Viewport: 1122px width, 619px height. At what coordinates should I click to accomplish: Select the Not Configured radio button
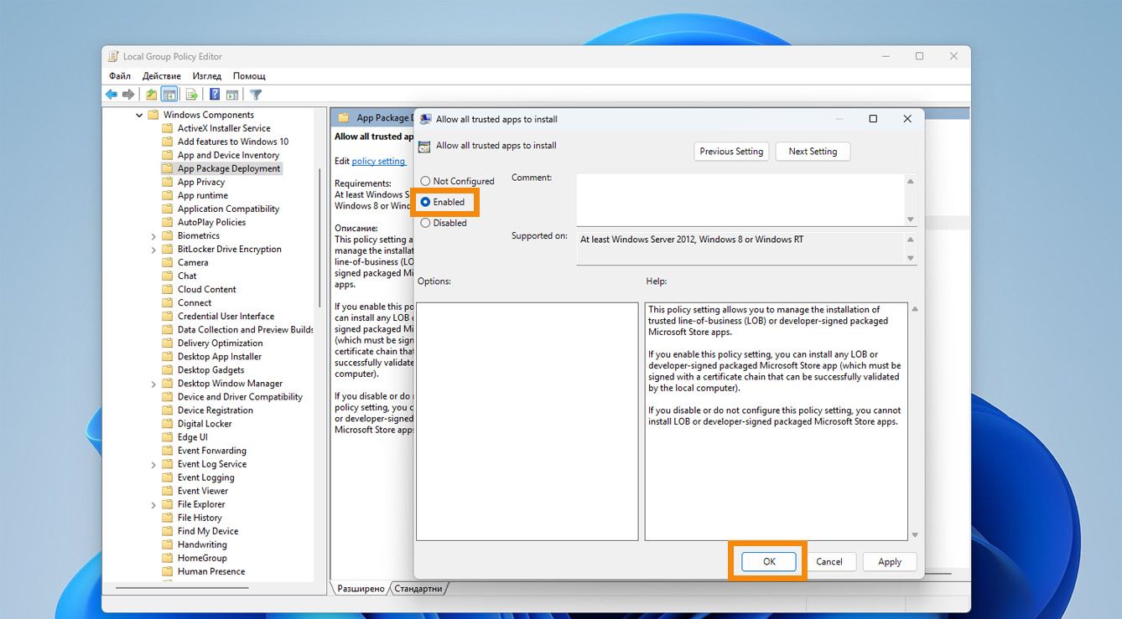point(425,181)
